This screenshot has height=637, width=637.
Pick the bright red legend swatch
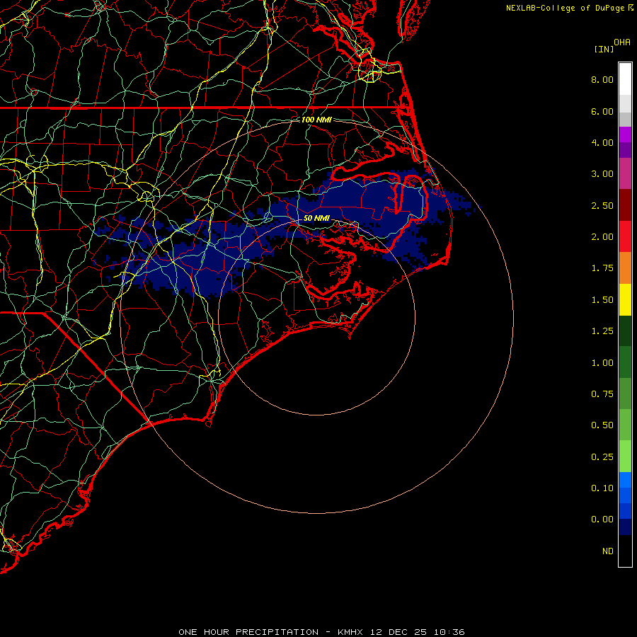[625, 236]
